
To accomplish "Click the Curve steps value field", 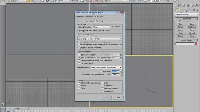I will (x=116, y=72).
